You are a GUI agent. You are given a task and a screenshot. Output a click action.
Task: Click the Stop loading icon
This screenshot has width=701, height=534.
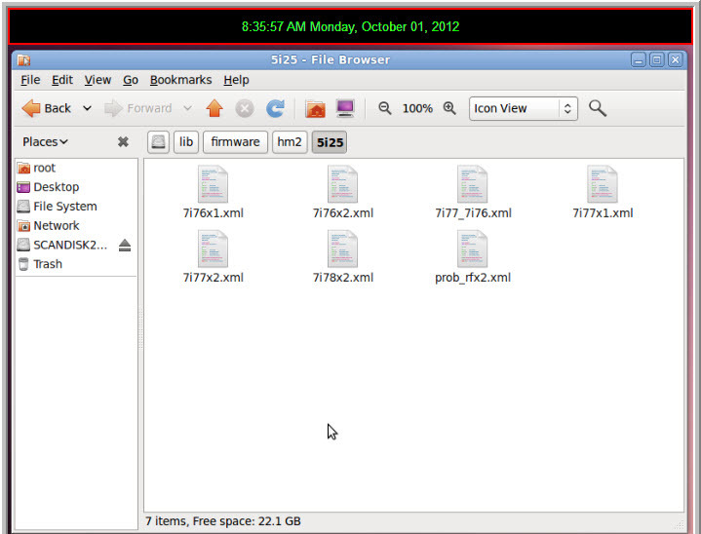pyautogui.click(x=245, y=108)
